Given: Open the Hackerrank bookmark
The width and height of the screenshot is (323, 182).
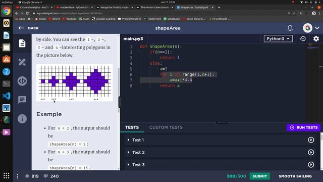Looking at the screenshot, I should coord(152,19).
